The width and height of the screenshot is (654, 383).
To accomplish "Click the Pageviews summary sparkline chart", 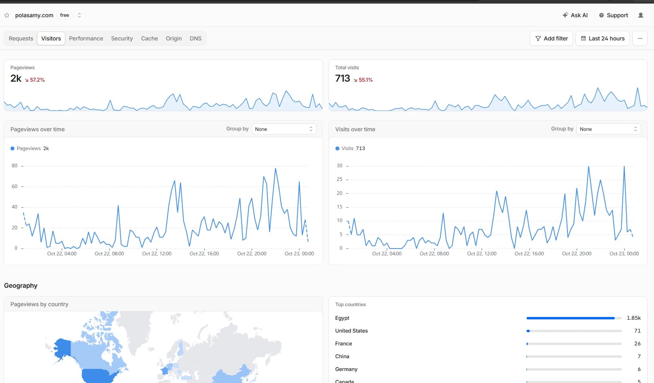I will pos(163,100).
